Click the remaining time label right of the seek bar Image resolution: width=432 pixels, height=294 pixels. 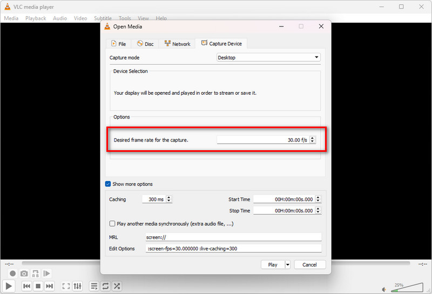point(422,264)
